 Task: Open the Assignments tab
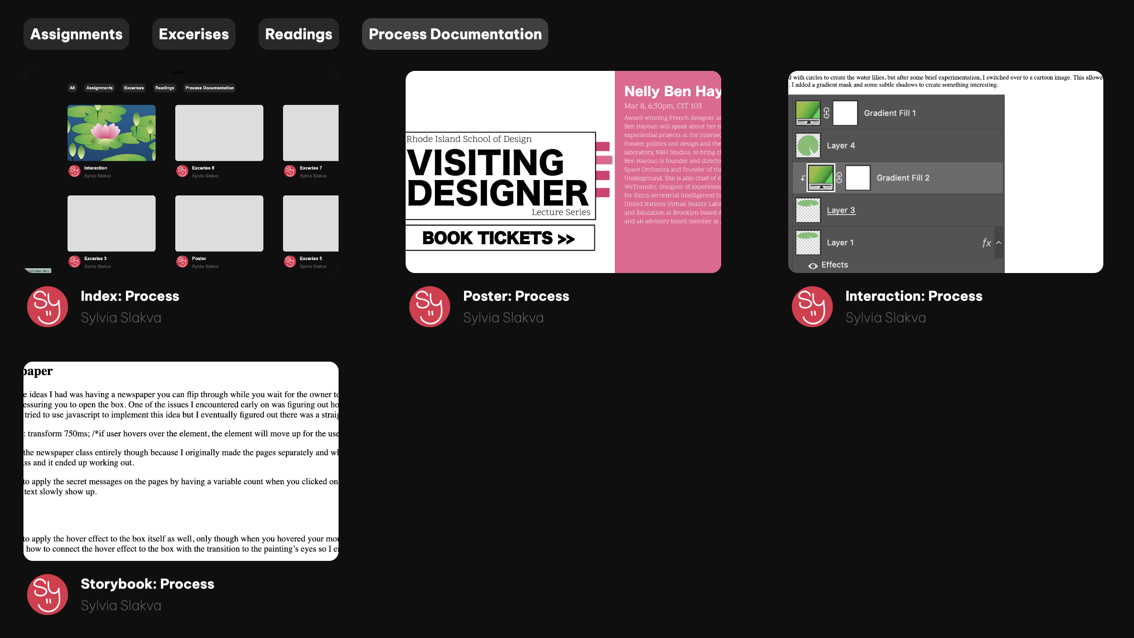(76, 34)
